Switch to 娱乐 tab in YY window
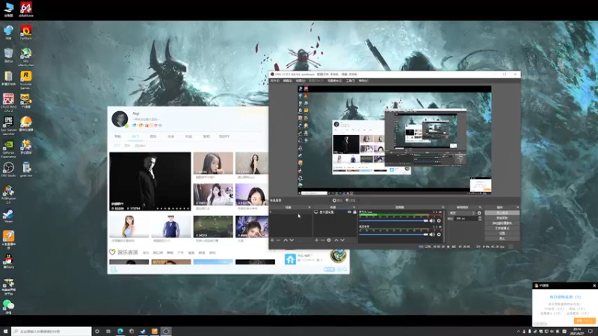 [x=153, y=137]
